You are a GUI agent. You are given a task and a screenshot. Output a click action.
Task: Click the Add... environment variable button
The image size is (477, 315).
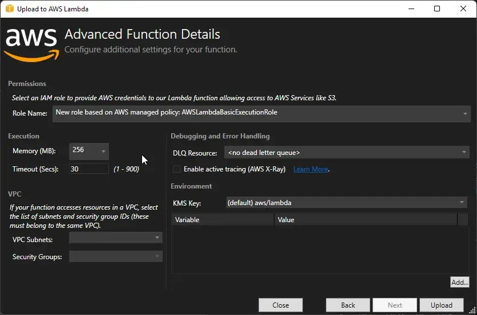[x=459, y=282]
